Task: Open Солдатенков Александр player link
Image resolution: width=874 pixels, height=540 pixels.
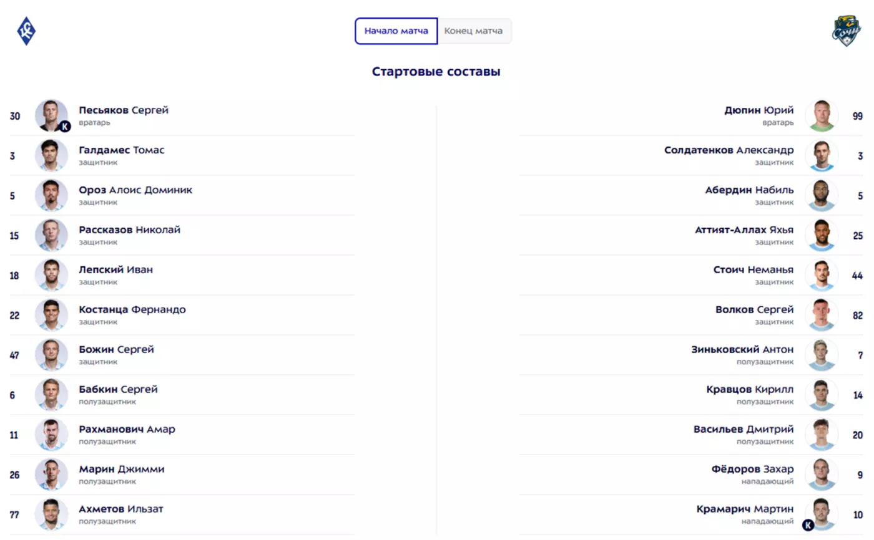Action: [729, 150]
